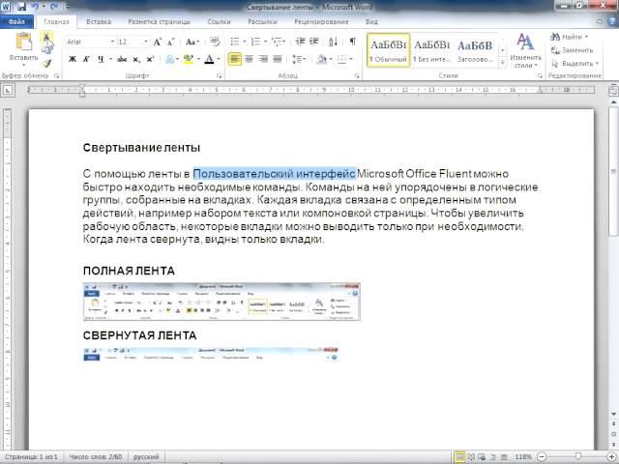The height and width of the screenshot is (464, 619).
Task: Click the collapsed ribbon image under СВЕРНУТАЯ ЛЕНТА
Action: point(211,354)
